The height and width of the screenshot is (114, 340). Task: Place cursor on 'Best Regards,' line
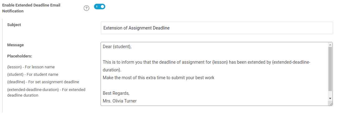tap(116, 93)
